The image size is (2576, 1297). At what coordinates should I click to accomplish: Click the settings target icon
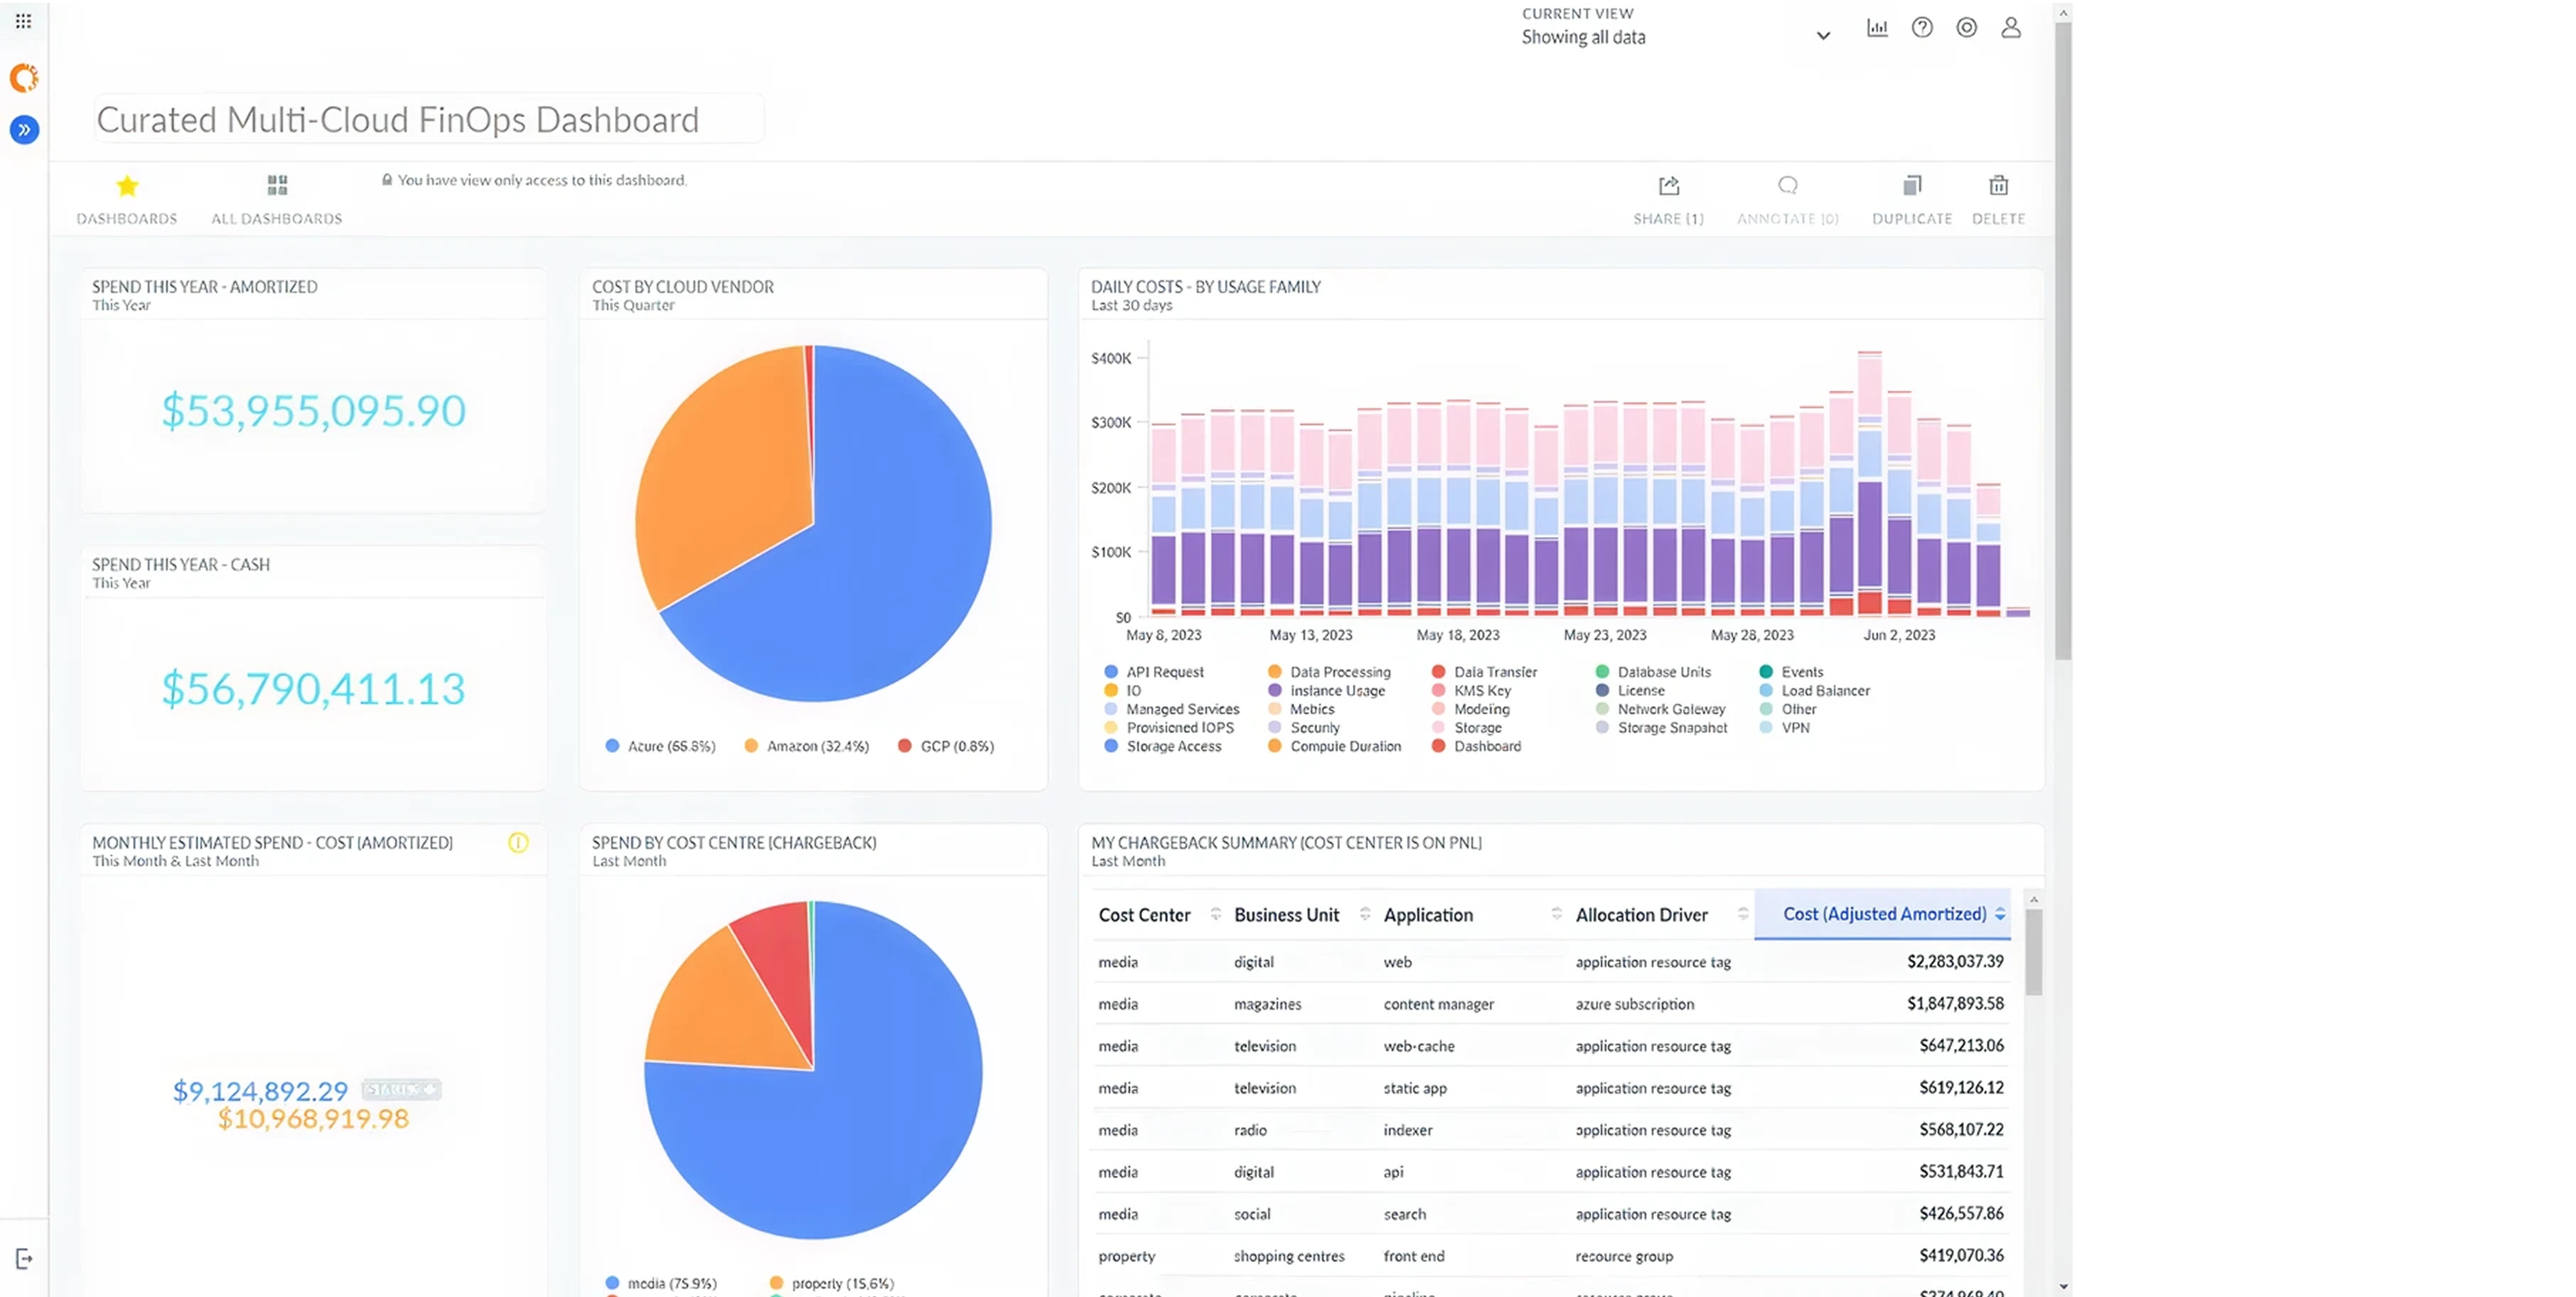tap(1966, 27)
